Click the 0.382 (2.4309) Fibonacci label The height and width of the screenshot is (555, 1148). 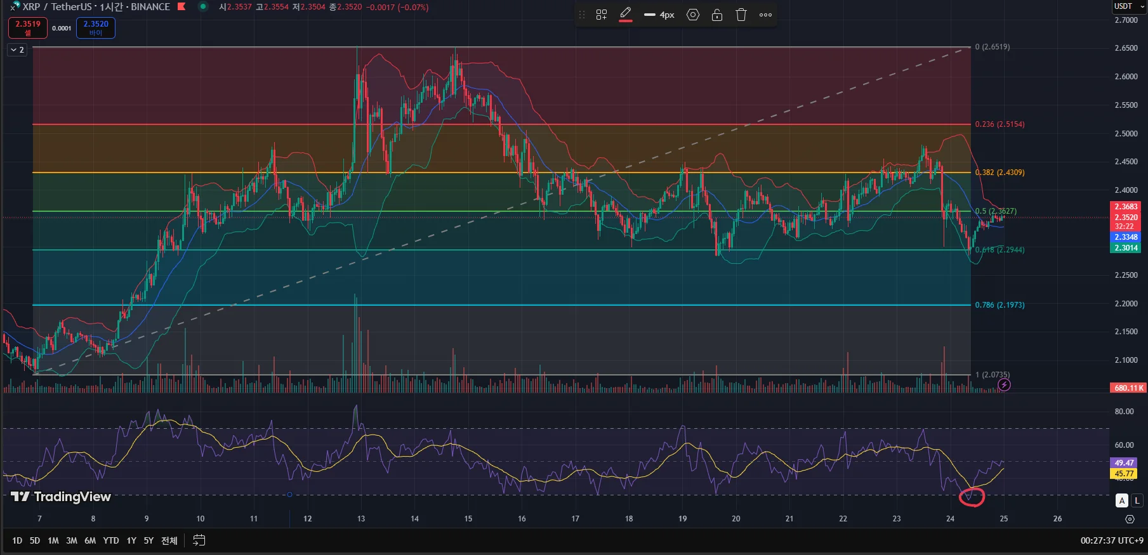click(1000, 173)
